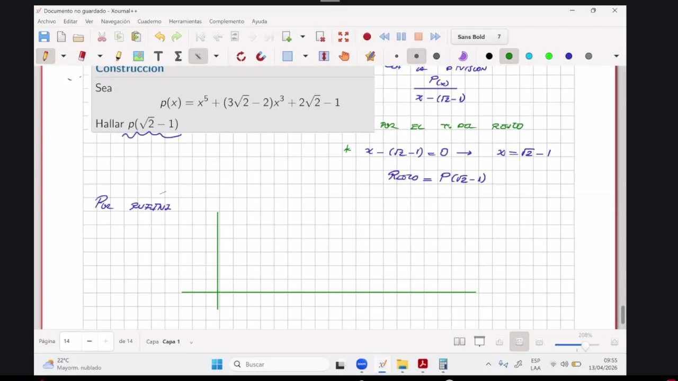
Task: Select the Highlighter tool
Action: tap(119, 56)
